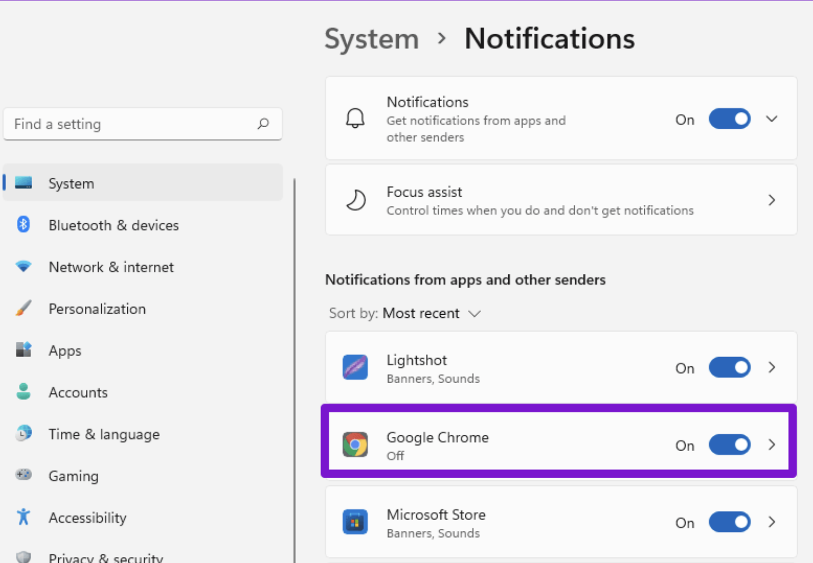Click the Lightshot feather icon
The width and height of the screenshot is (813, 563).
click(355, 367)
